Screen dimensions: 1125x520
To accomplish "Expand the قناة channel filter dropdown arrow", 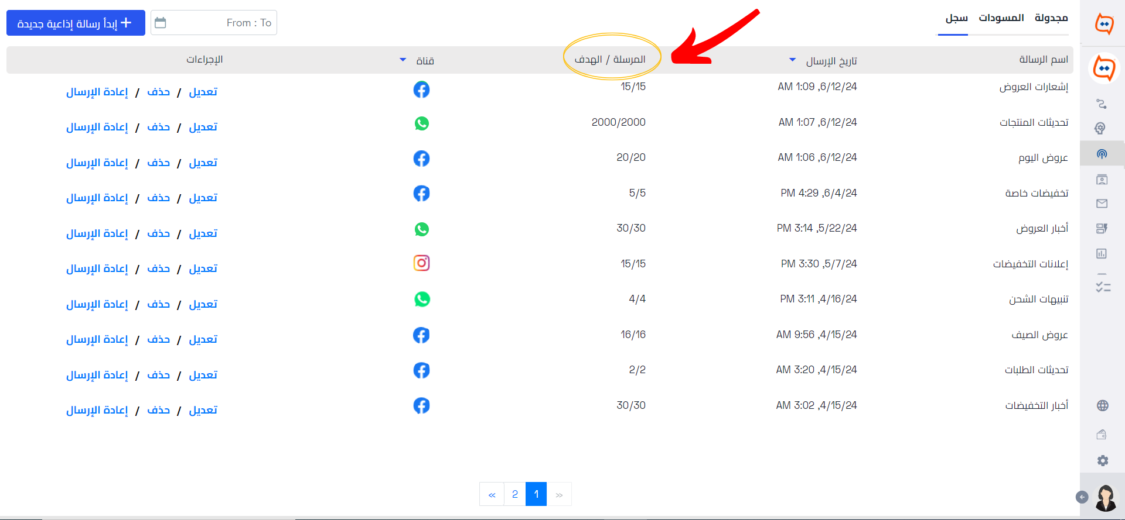I will point(403,60).
